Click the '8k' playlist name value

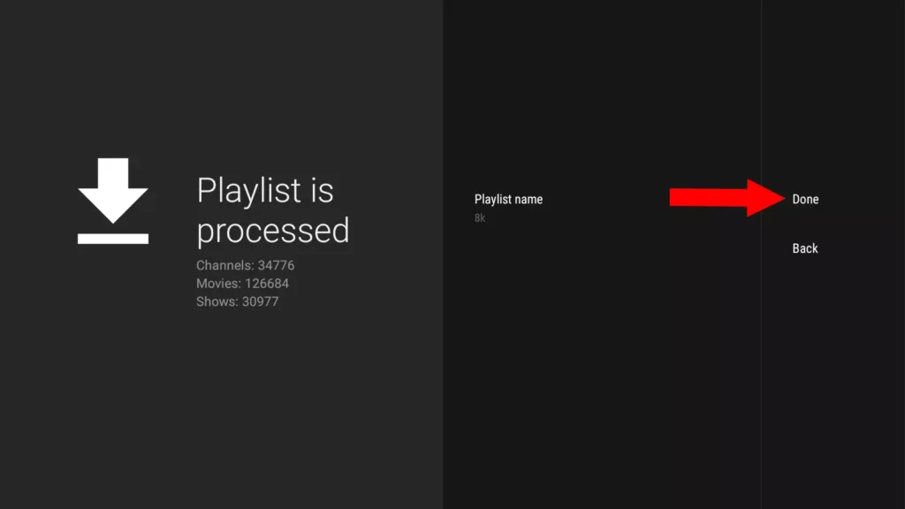(480, 218)
